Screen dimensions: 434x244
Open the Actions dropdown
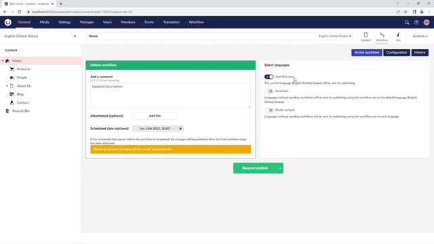(x=420, y=36)
